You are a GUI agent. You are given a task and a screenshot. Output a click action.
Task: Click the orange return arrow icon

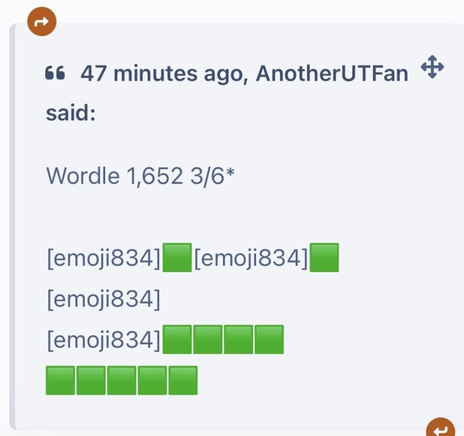tap(441, 430)
